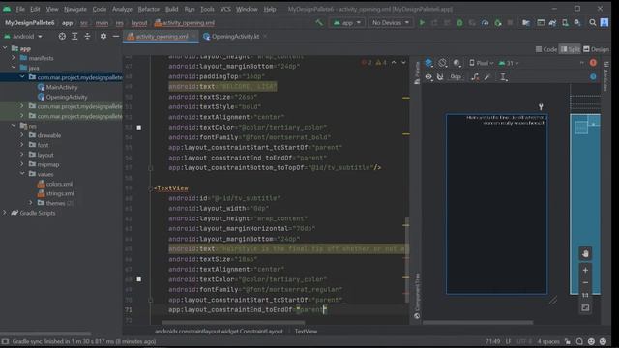619x348 pixels.
Task: Open the profiler gauge icon in toolbar
Action: click(x=486, y=23)
